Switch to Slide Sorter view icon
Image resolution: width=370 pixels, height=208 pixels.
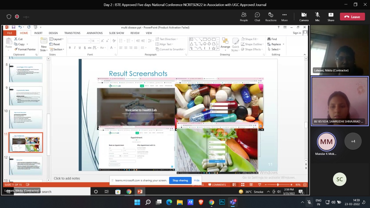click(243, 185)
